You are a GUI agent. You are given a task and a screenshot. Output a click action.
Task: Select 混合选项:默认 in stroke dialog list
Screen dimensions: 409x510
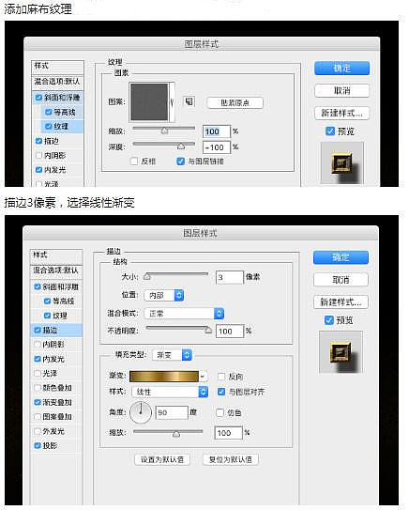56,270
